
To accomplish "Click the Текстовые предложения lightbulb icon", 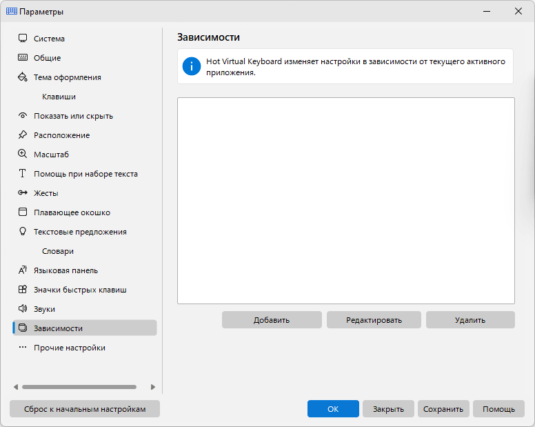I will coord(23,231).
